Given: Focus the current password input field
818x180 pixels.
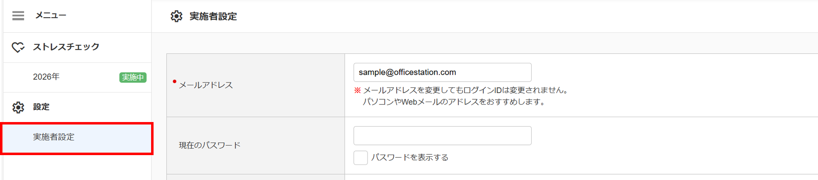Looking at the screenshot, I should click(x=442, y=136).
